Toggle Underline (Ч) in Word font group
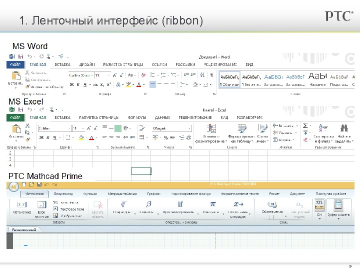360x270 pixels. [x=84, y=84]
